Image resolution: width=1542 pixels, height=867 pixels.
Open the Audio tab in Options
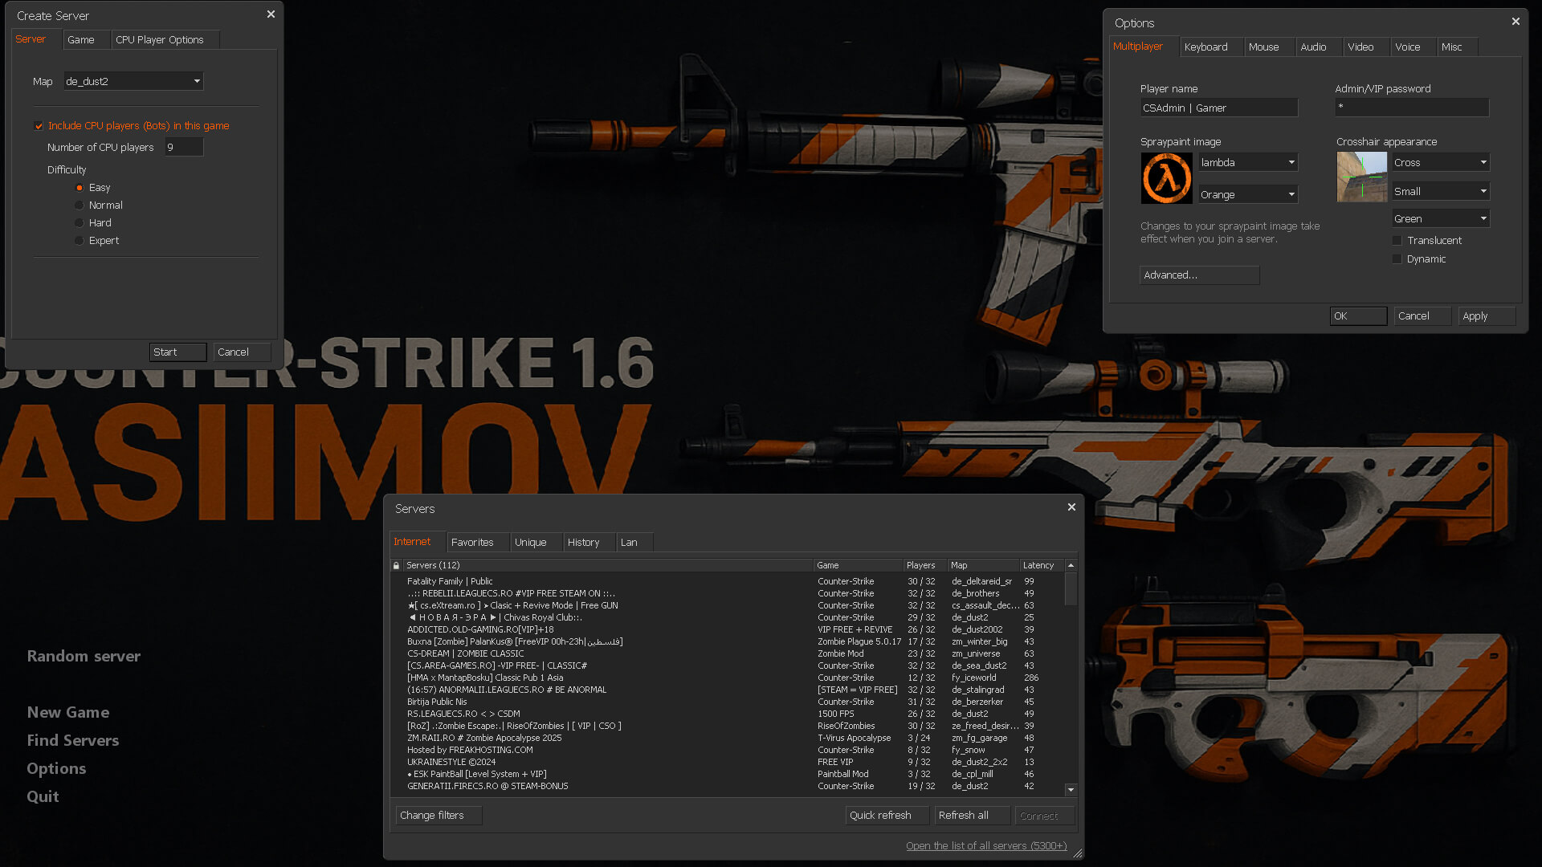coord(1319,47)
